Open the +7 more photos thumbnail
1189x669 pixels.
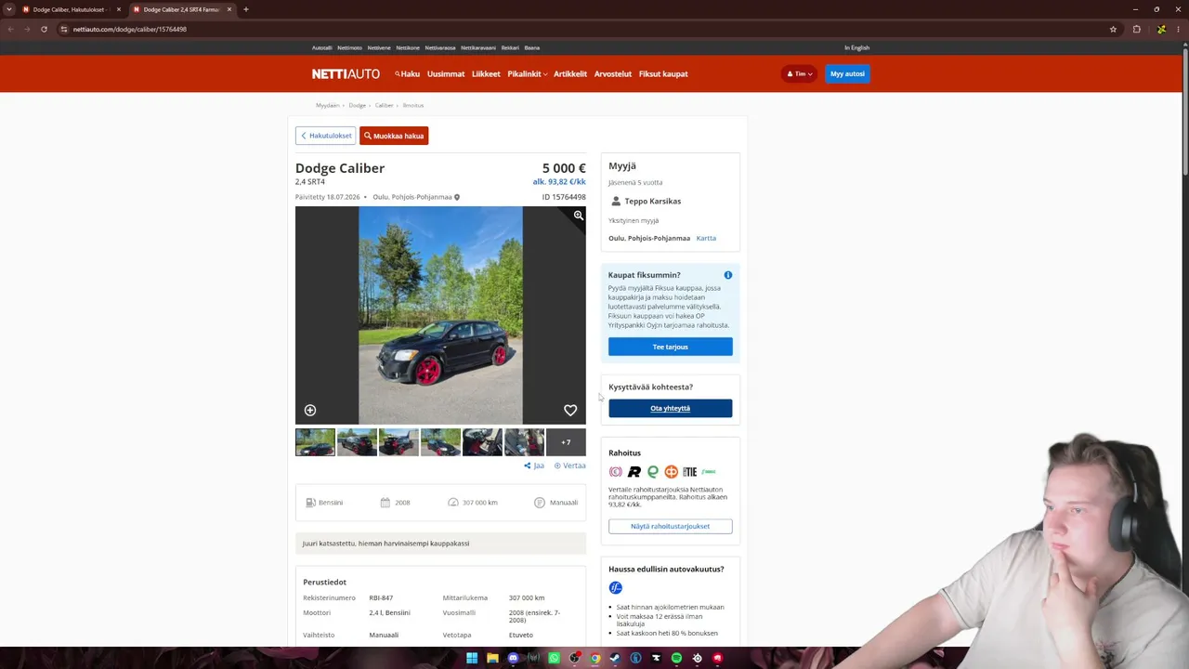566,442
